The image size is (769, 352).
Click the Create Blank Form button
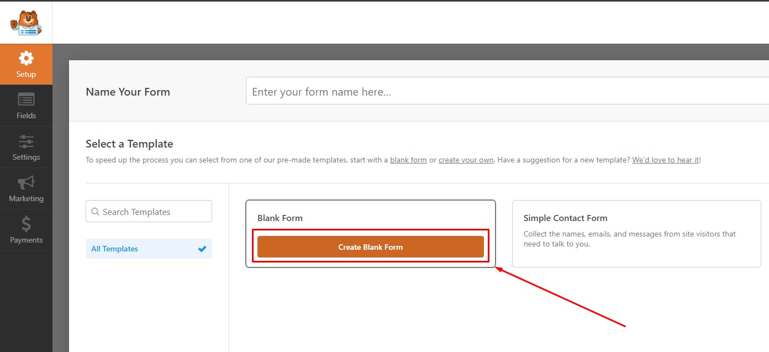[x=371, y=246]
